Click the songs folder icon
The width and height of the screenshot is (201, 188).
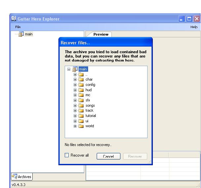pos(81,105)
